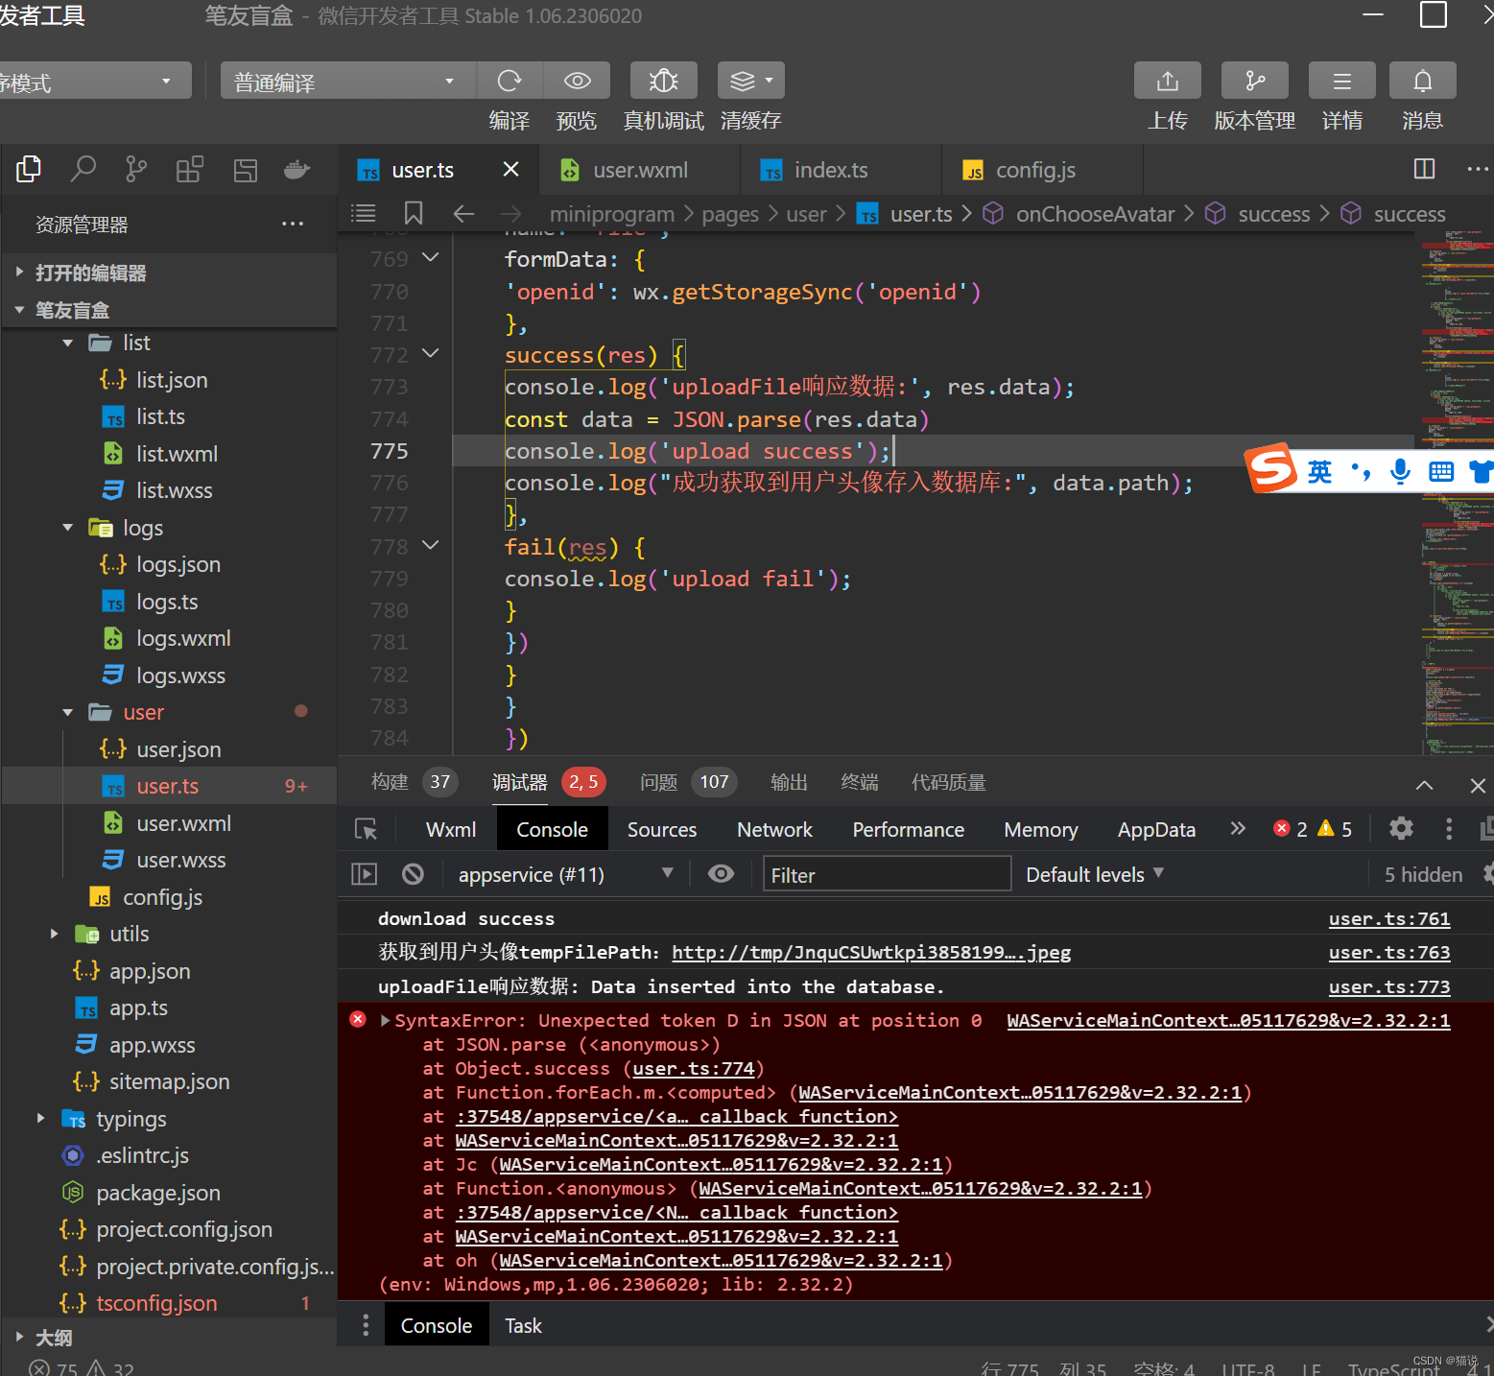Image resolution: width=1494 pixels, height=1376 pixels.
Task: Switch to the user.wxml editor tab
Action: (640, 171)
